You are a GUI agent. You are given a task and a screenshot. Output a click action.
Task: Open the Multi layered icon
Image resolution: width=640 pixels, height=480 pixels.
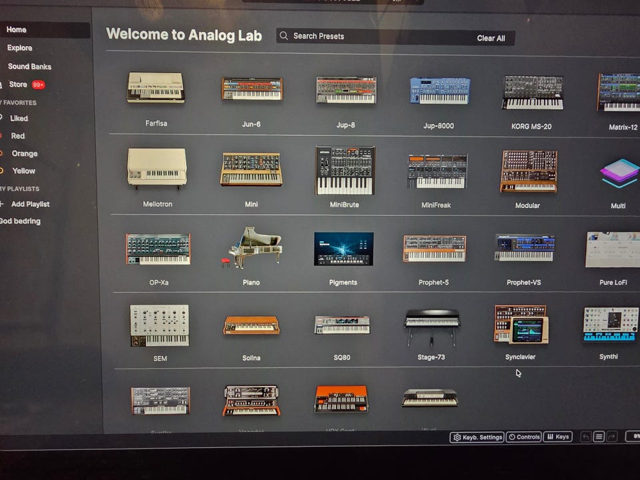click(619, 173)
